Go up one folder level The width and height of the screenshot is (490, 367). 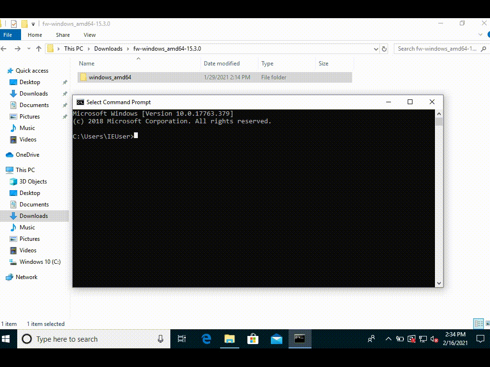click(x=39, y=49)
